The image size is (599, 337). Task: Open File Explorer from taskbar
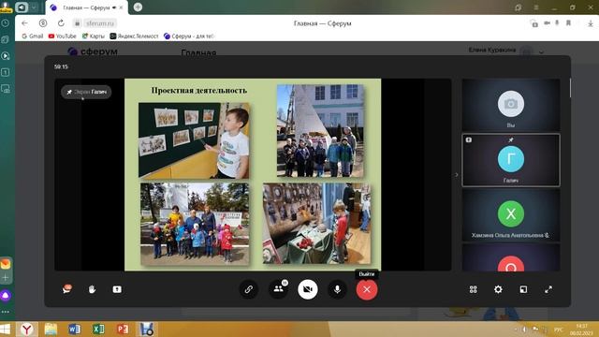click(51, 329)
